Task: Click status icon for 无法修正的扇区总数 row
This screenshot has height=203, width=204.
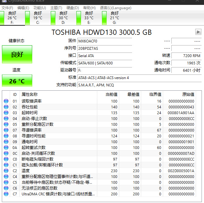Action: pyautogui.click(x=6, y=188)
